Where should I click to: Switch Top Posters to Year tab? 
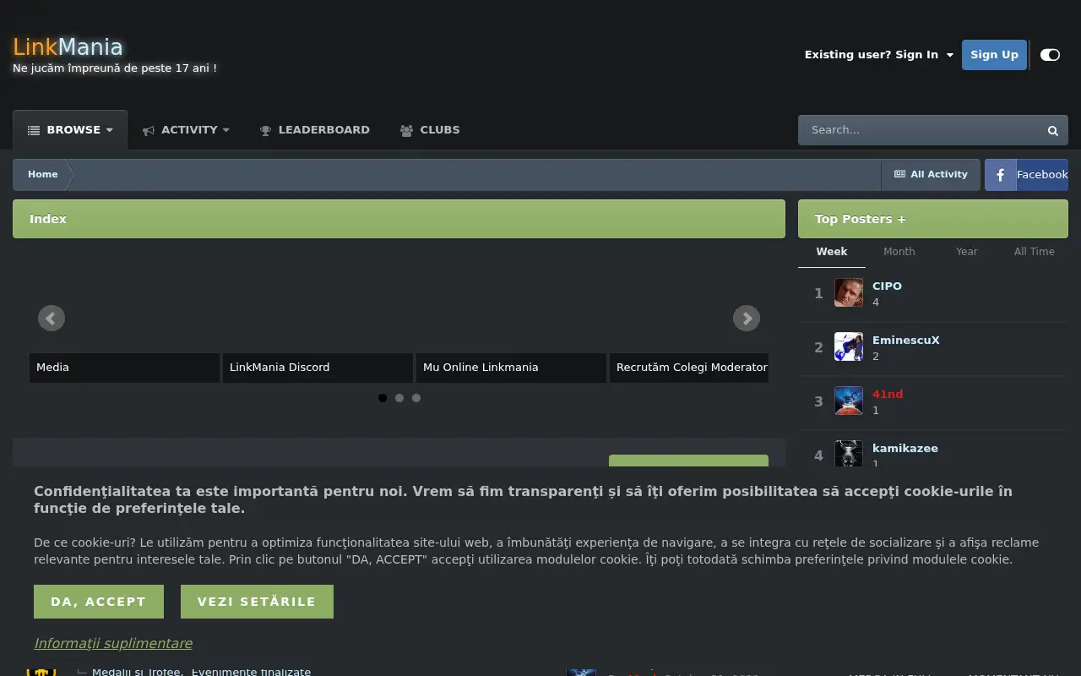(967, 252)
